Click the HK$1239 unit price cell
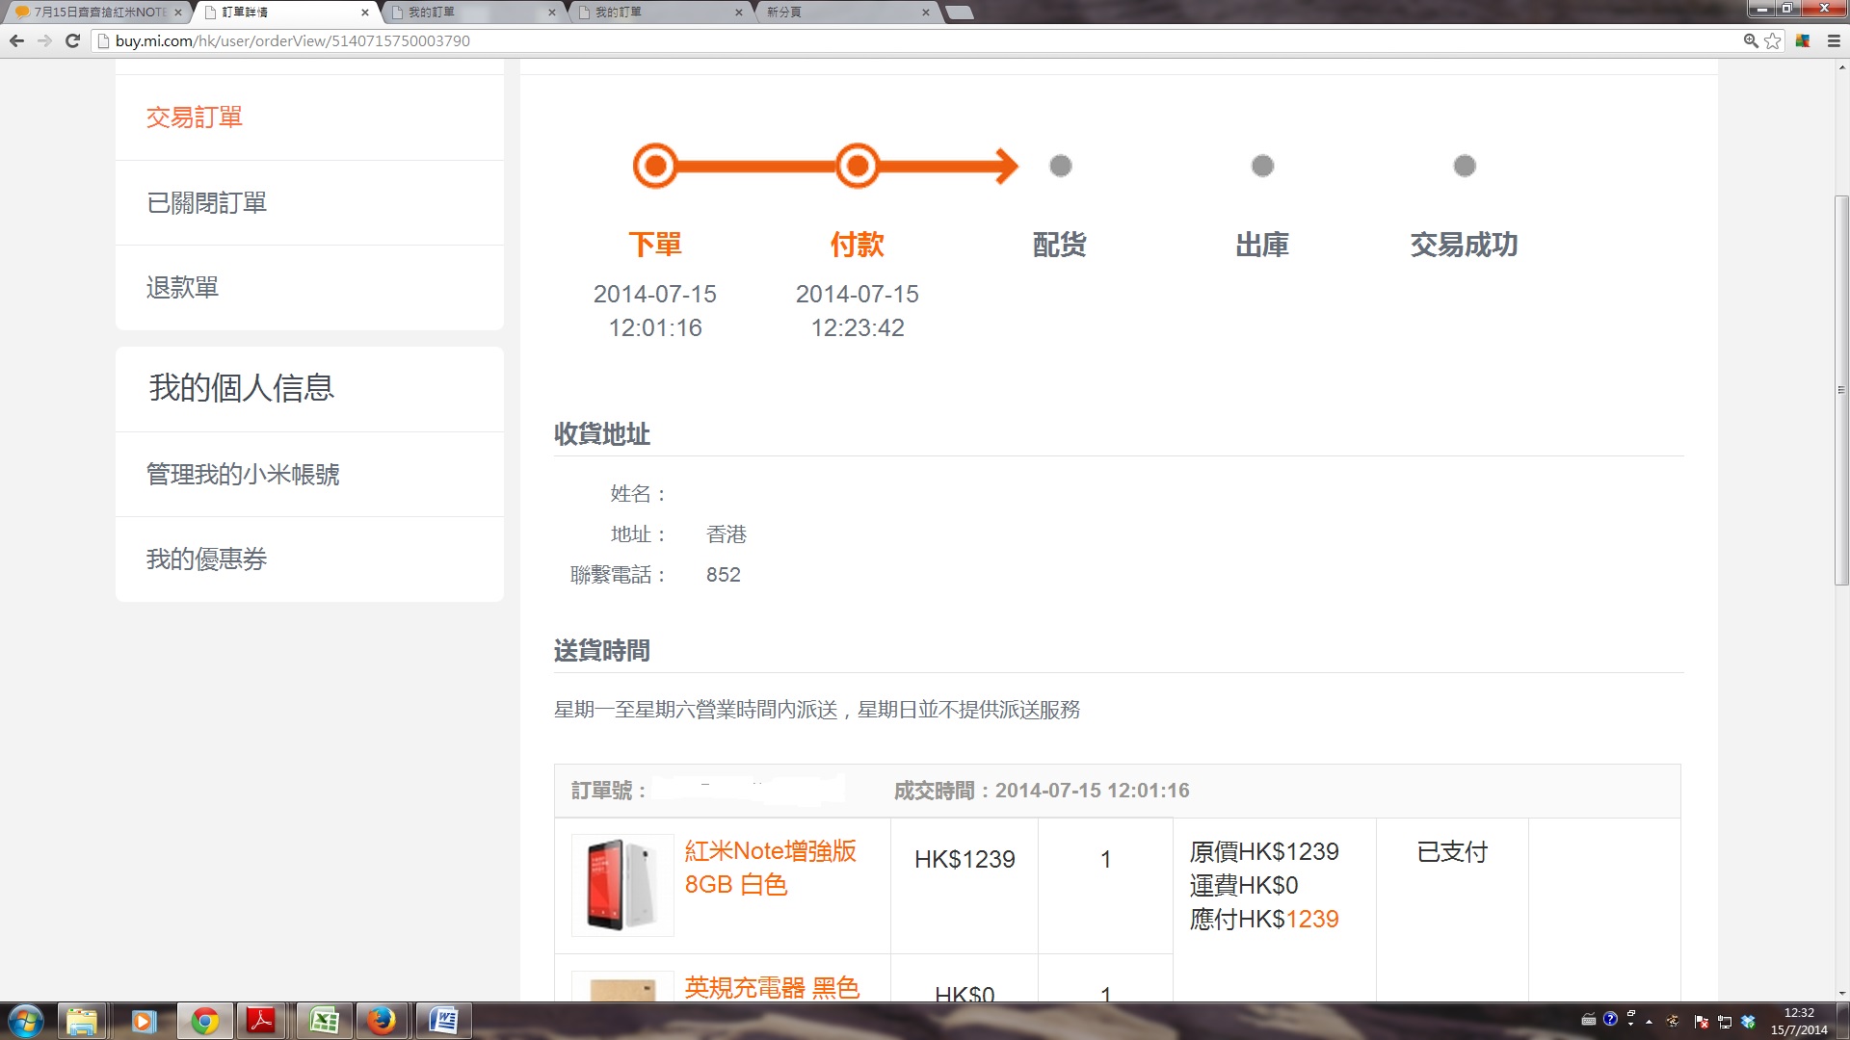The height and width of the screenshot is (1040, 1850). (965, 859)
